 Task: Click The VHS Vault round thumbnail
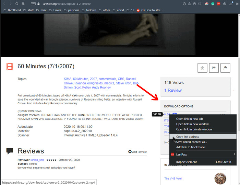point(220,178)
